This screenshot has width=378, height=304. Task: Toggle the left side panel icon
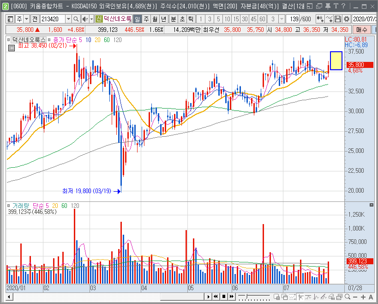pyautogui.click(x=10, y=19)
